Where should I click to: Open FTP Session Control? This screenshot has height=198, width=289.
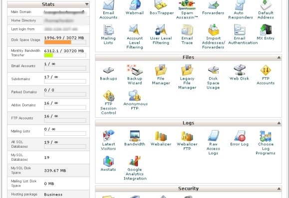point(108,102)
